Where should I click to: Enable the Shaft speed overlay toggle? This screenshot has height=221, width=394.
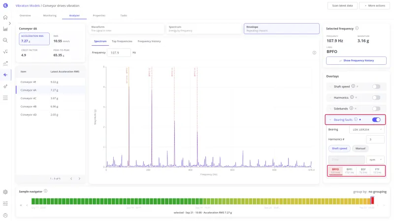[376, 86]
